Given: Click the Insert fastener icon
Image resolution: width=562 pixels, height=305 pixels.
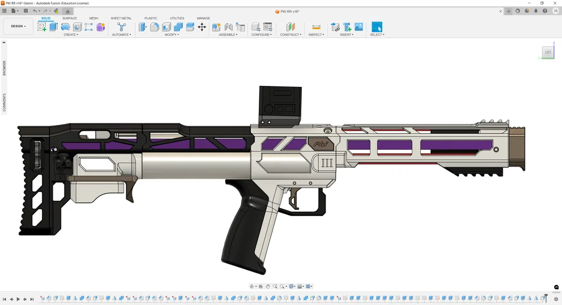Looking at the screenshot, I should (347, 27).
